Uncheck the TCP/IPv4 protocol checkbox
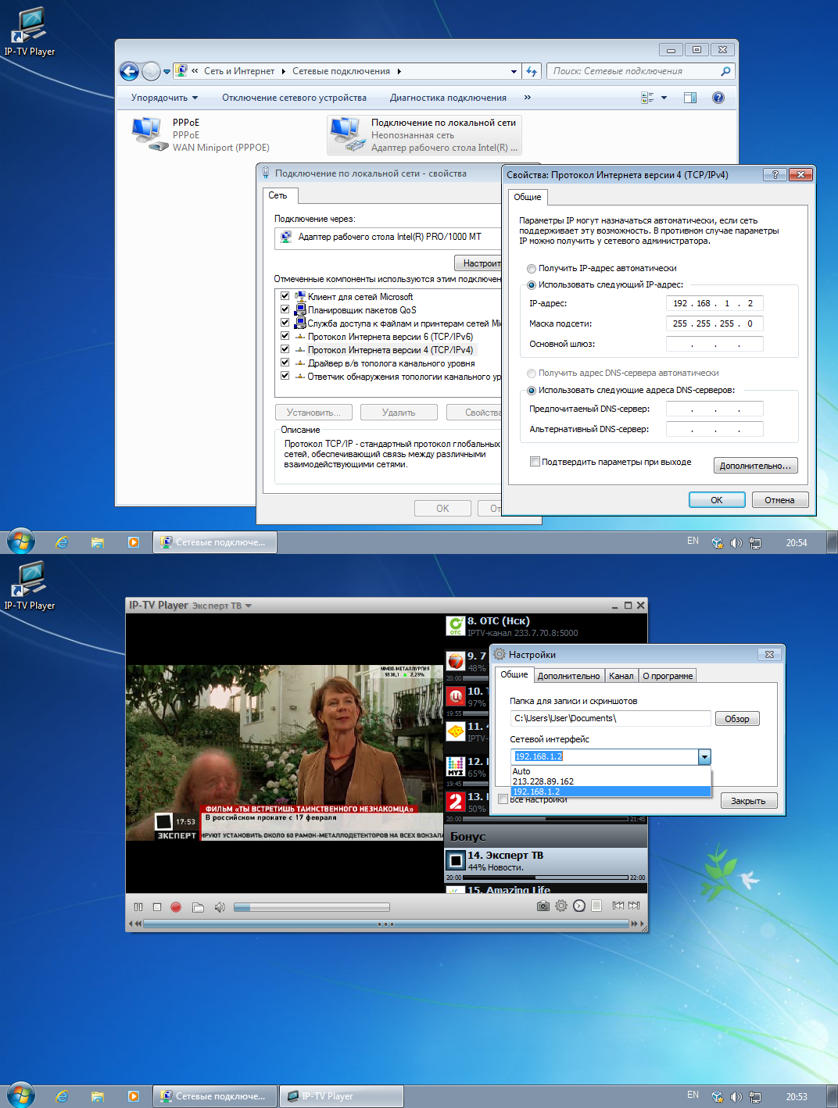This screenshot has width=838, height=1108. (x=285, y=349)
